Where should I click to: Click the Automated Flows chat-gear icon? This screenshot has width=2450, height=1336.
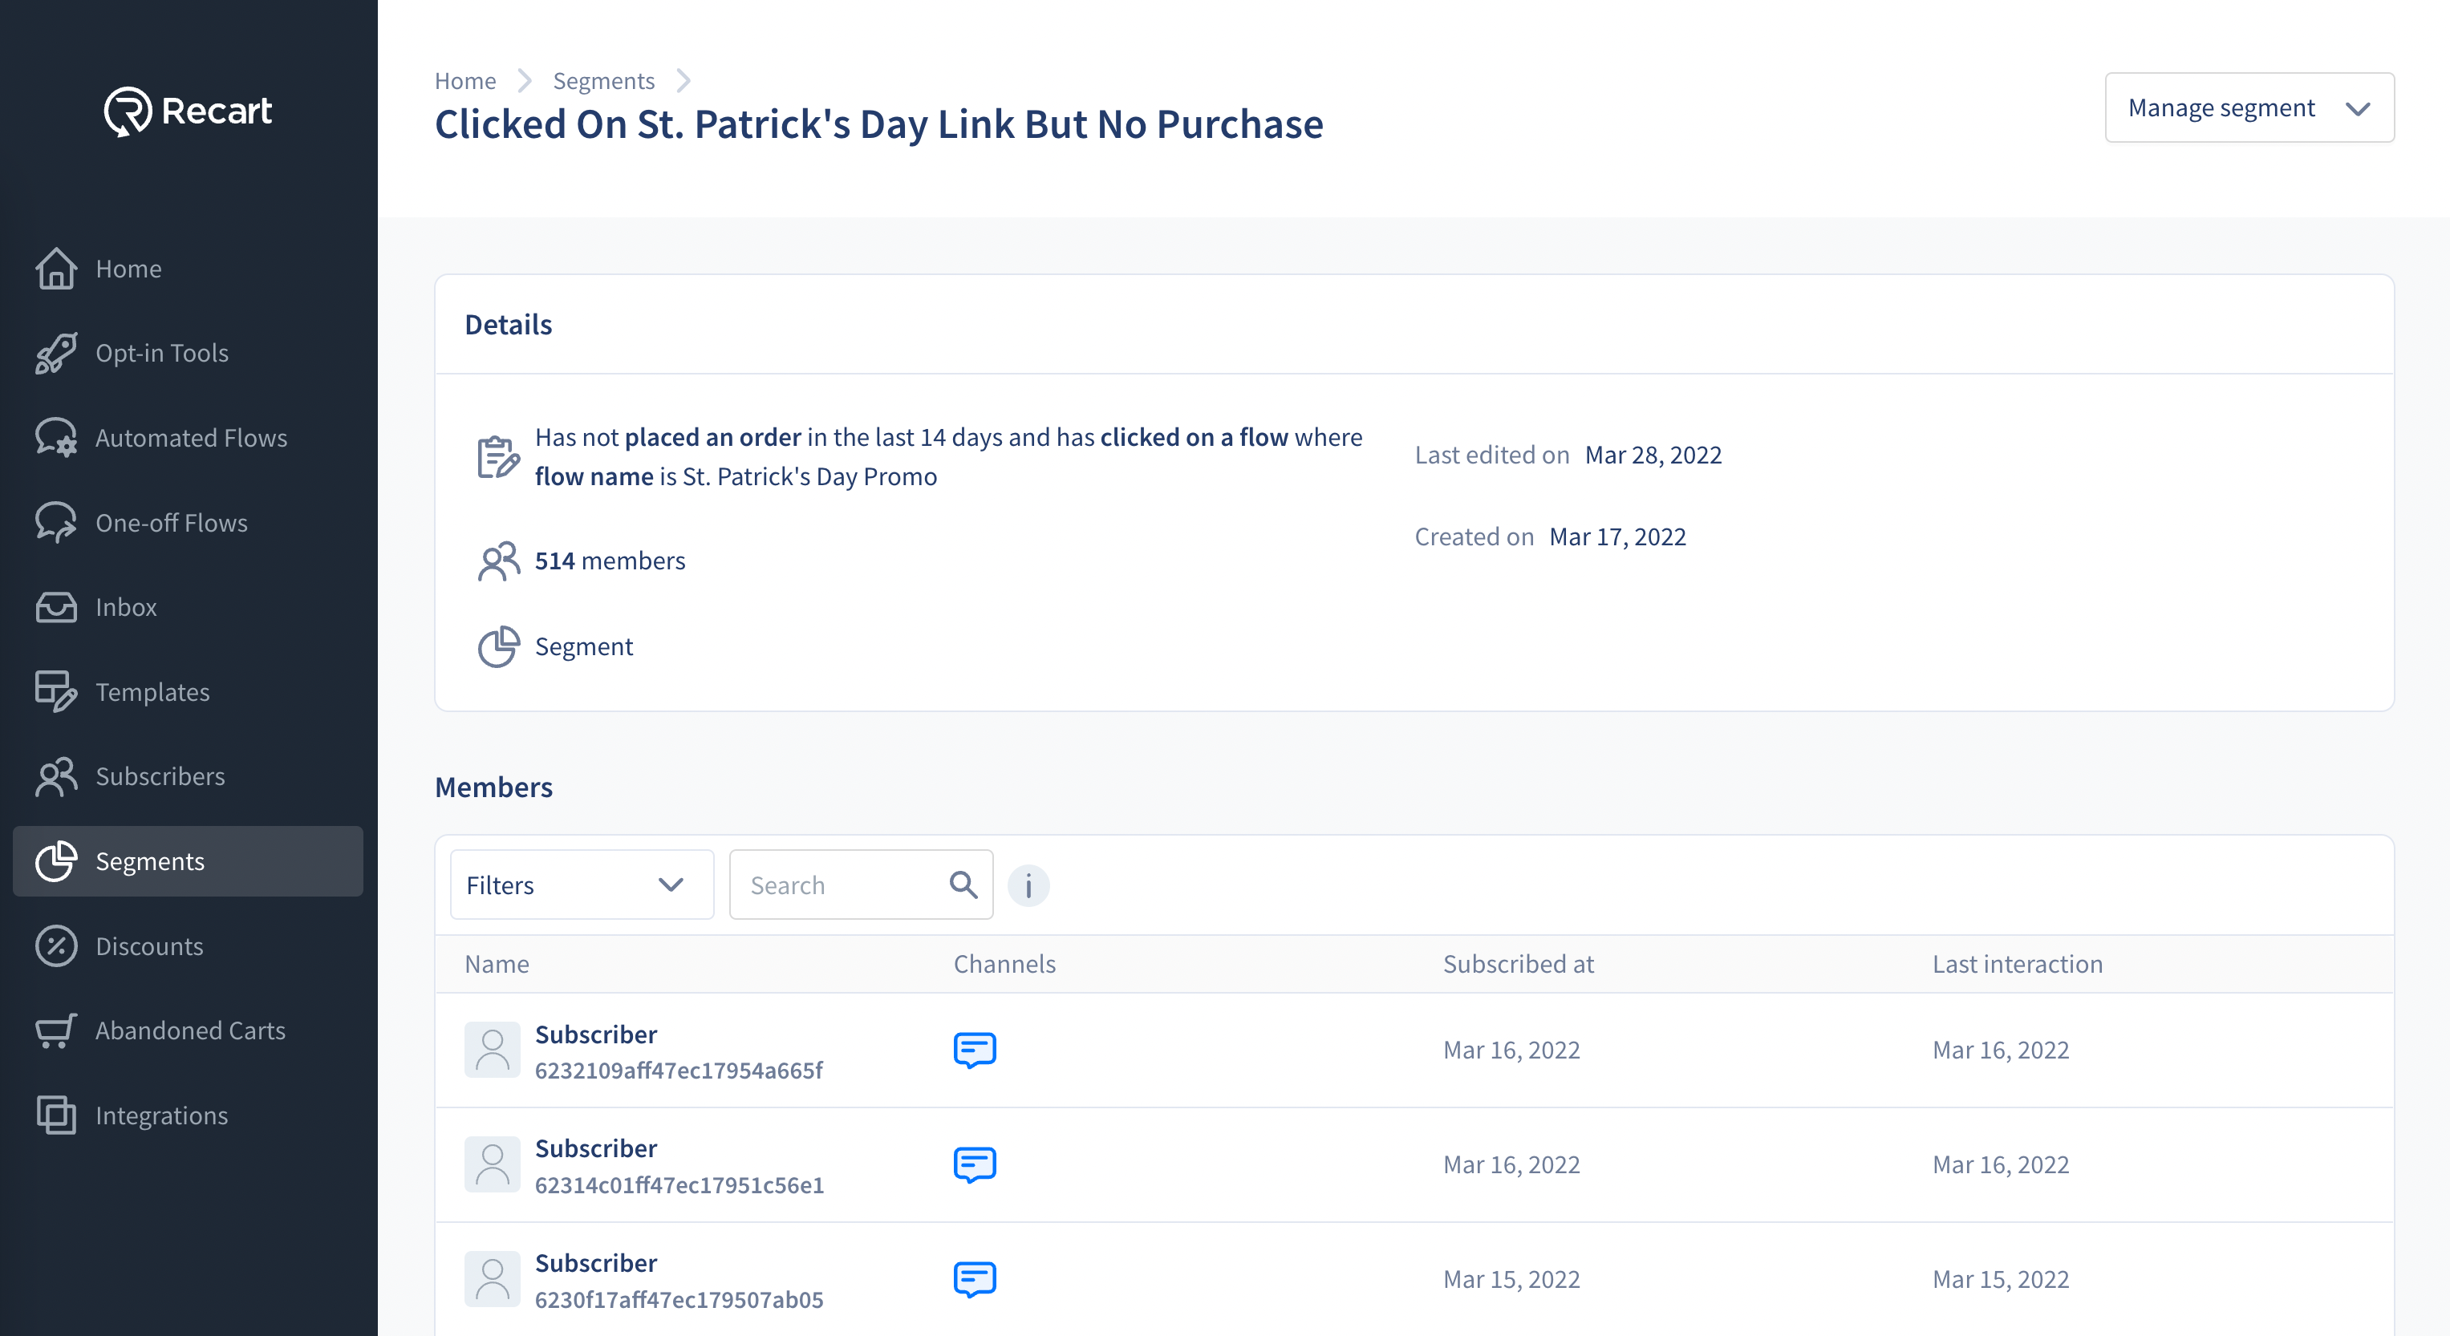[56, 437]
